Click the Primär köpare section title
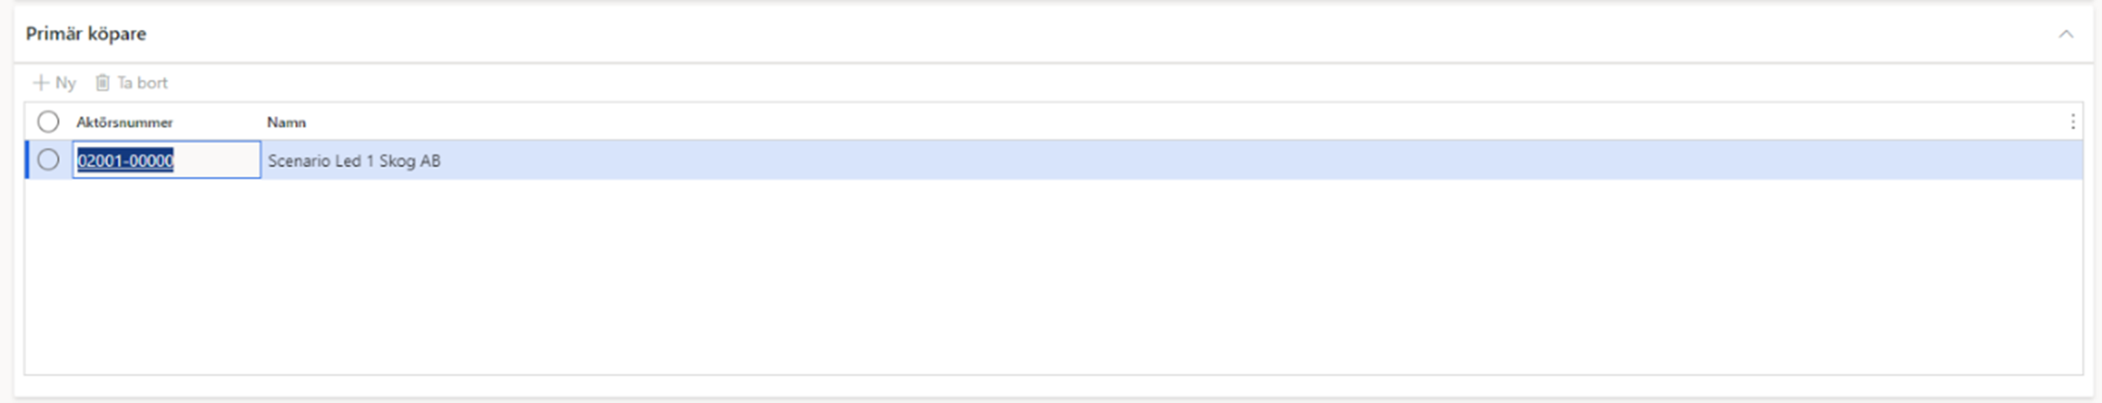 (85, 33)
